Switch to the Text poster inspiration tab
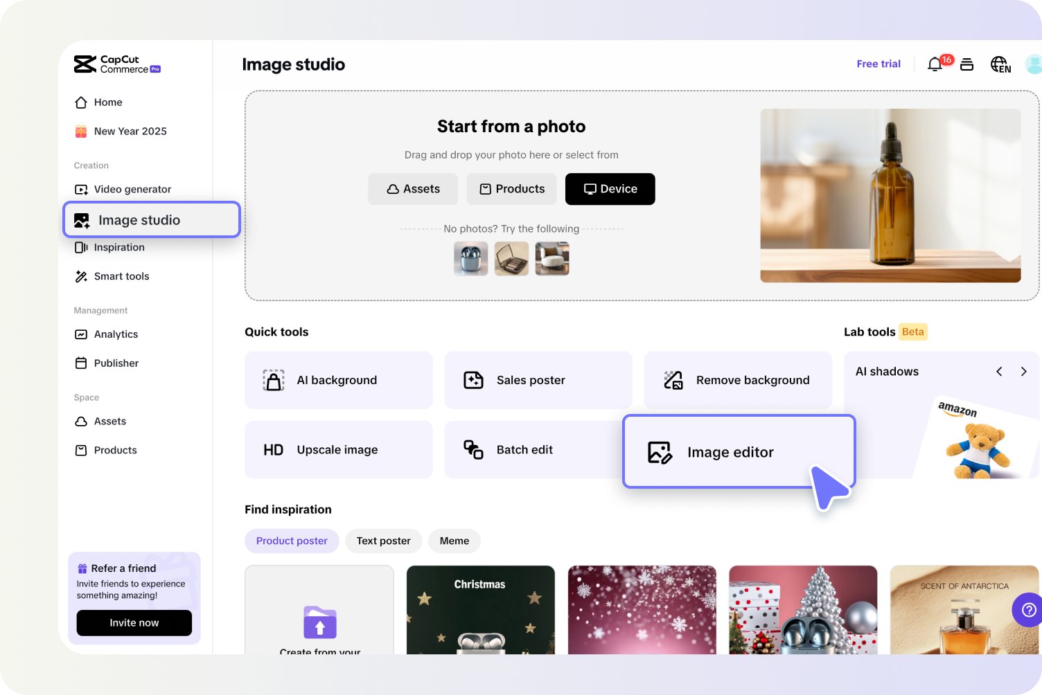 point(383,541)
